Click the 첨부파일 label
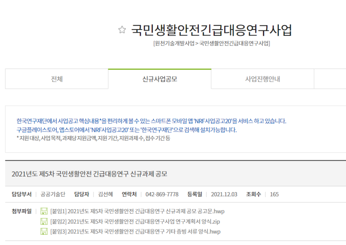The height and width of the screenshot is (245, 346). tap(21, 211)
